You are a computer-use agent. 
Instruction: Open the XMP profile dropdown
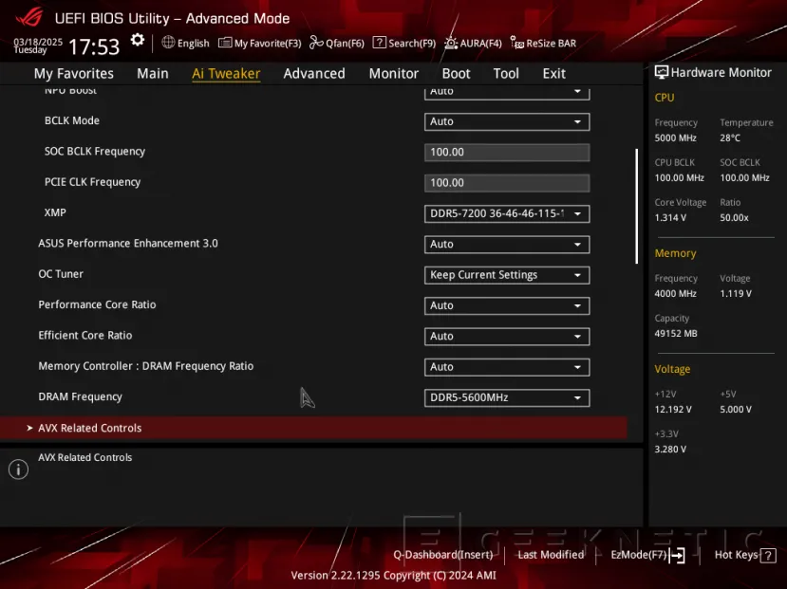click(507, 213)
